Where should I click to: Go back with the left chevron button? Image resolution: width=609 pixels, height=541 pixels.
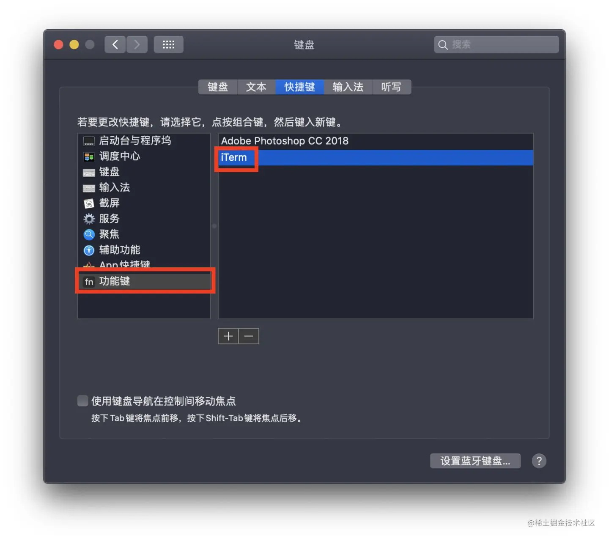pos(115,44)
